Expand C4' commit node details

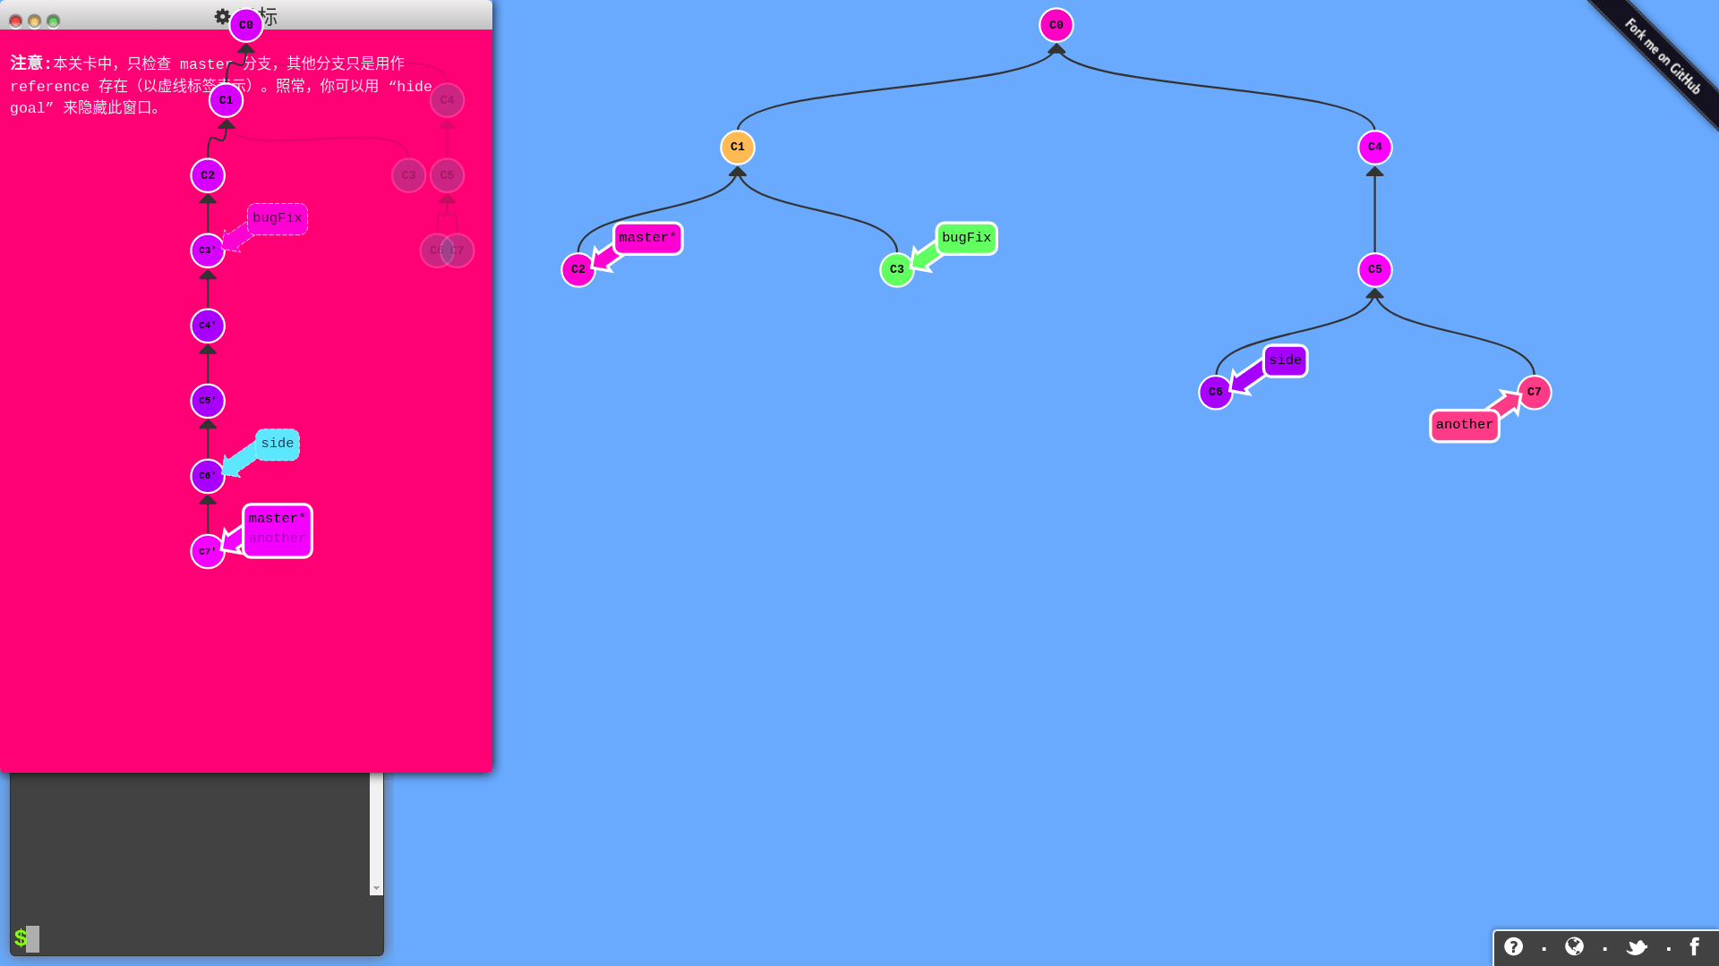click(x=208, y=326)
